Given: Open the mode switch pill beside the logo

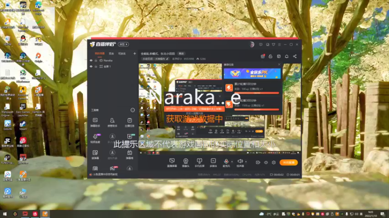Looking at the screenshot, I should tap(124, 44).
